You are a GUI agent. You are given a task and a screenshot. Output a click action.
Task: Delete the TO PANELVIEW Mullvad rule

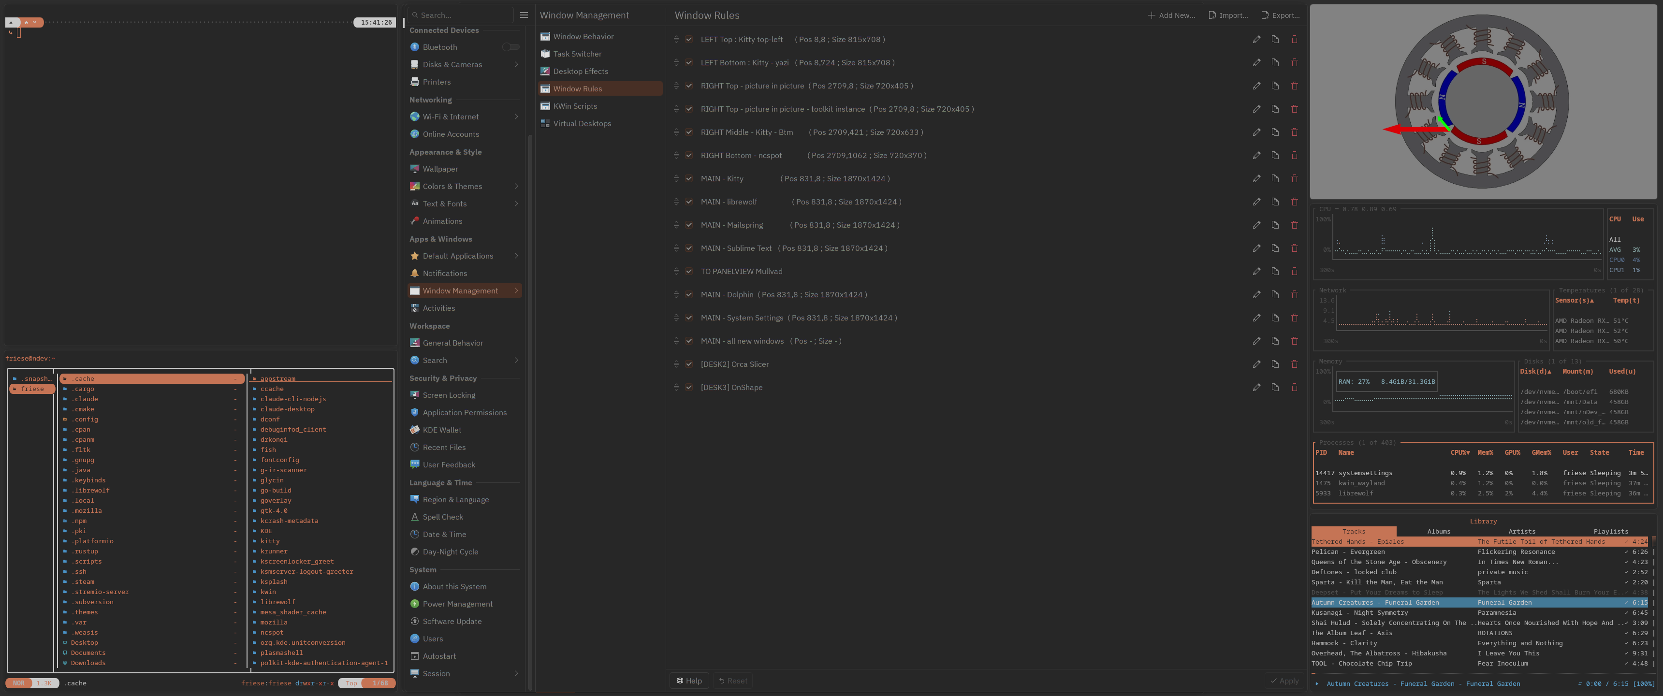point(1294,272)
